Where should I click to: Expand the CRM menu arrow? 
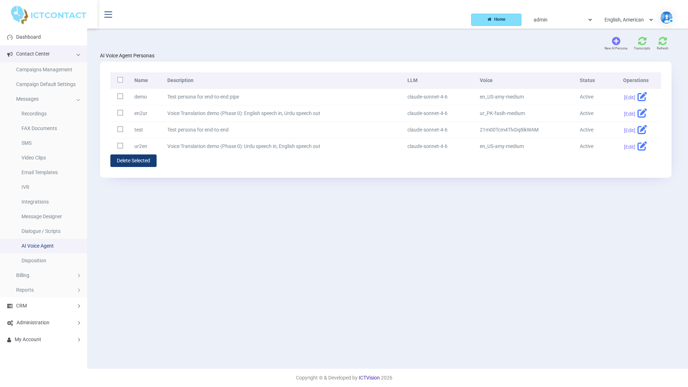tap(79, 306)
